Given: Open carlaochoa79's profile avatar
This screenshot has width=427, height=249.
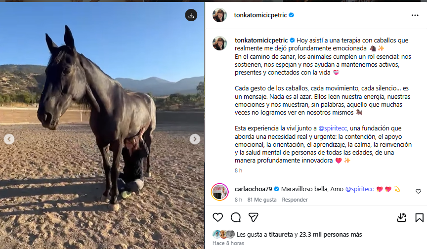Looking at the screenshot, I should (220, 192).
